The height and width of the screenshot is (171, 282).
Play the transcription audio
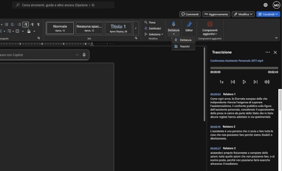244,82
